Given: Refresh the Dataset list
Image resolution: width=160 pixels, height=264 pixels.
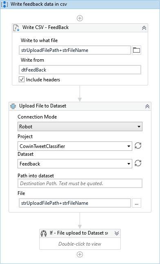Looking at the screenshot, I should pyautogui.click(x=138, y=163).
